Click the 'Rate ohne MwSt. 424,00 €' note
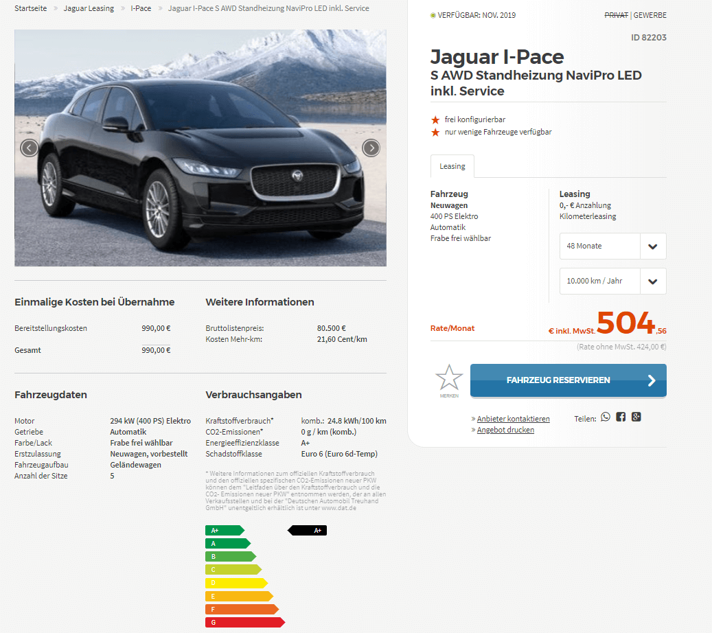712x633 pixels. 621,347
